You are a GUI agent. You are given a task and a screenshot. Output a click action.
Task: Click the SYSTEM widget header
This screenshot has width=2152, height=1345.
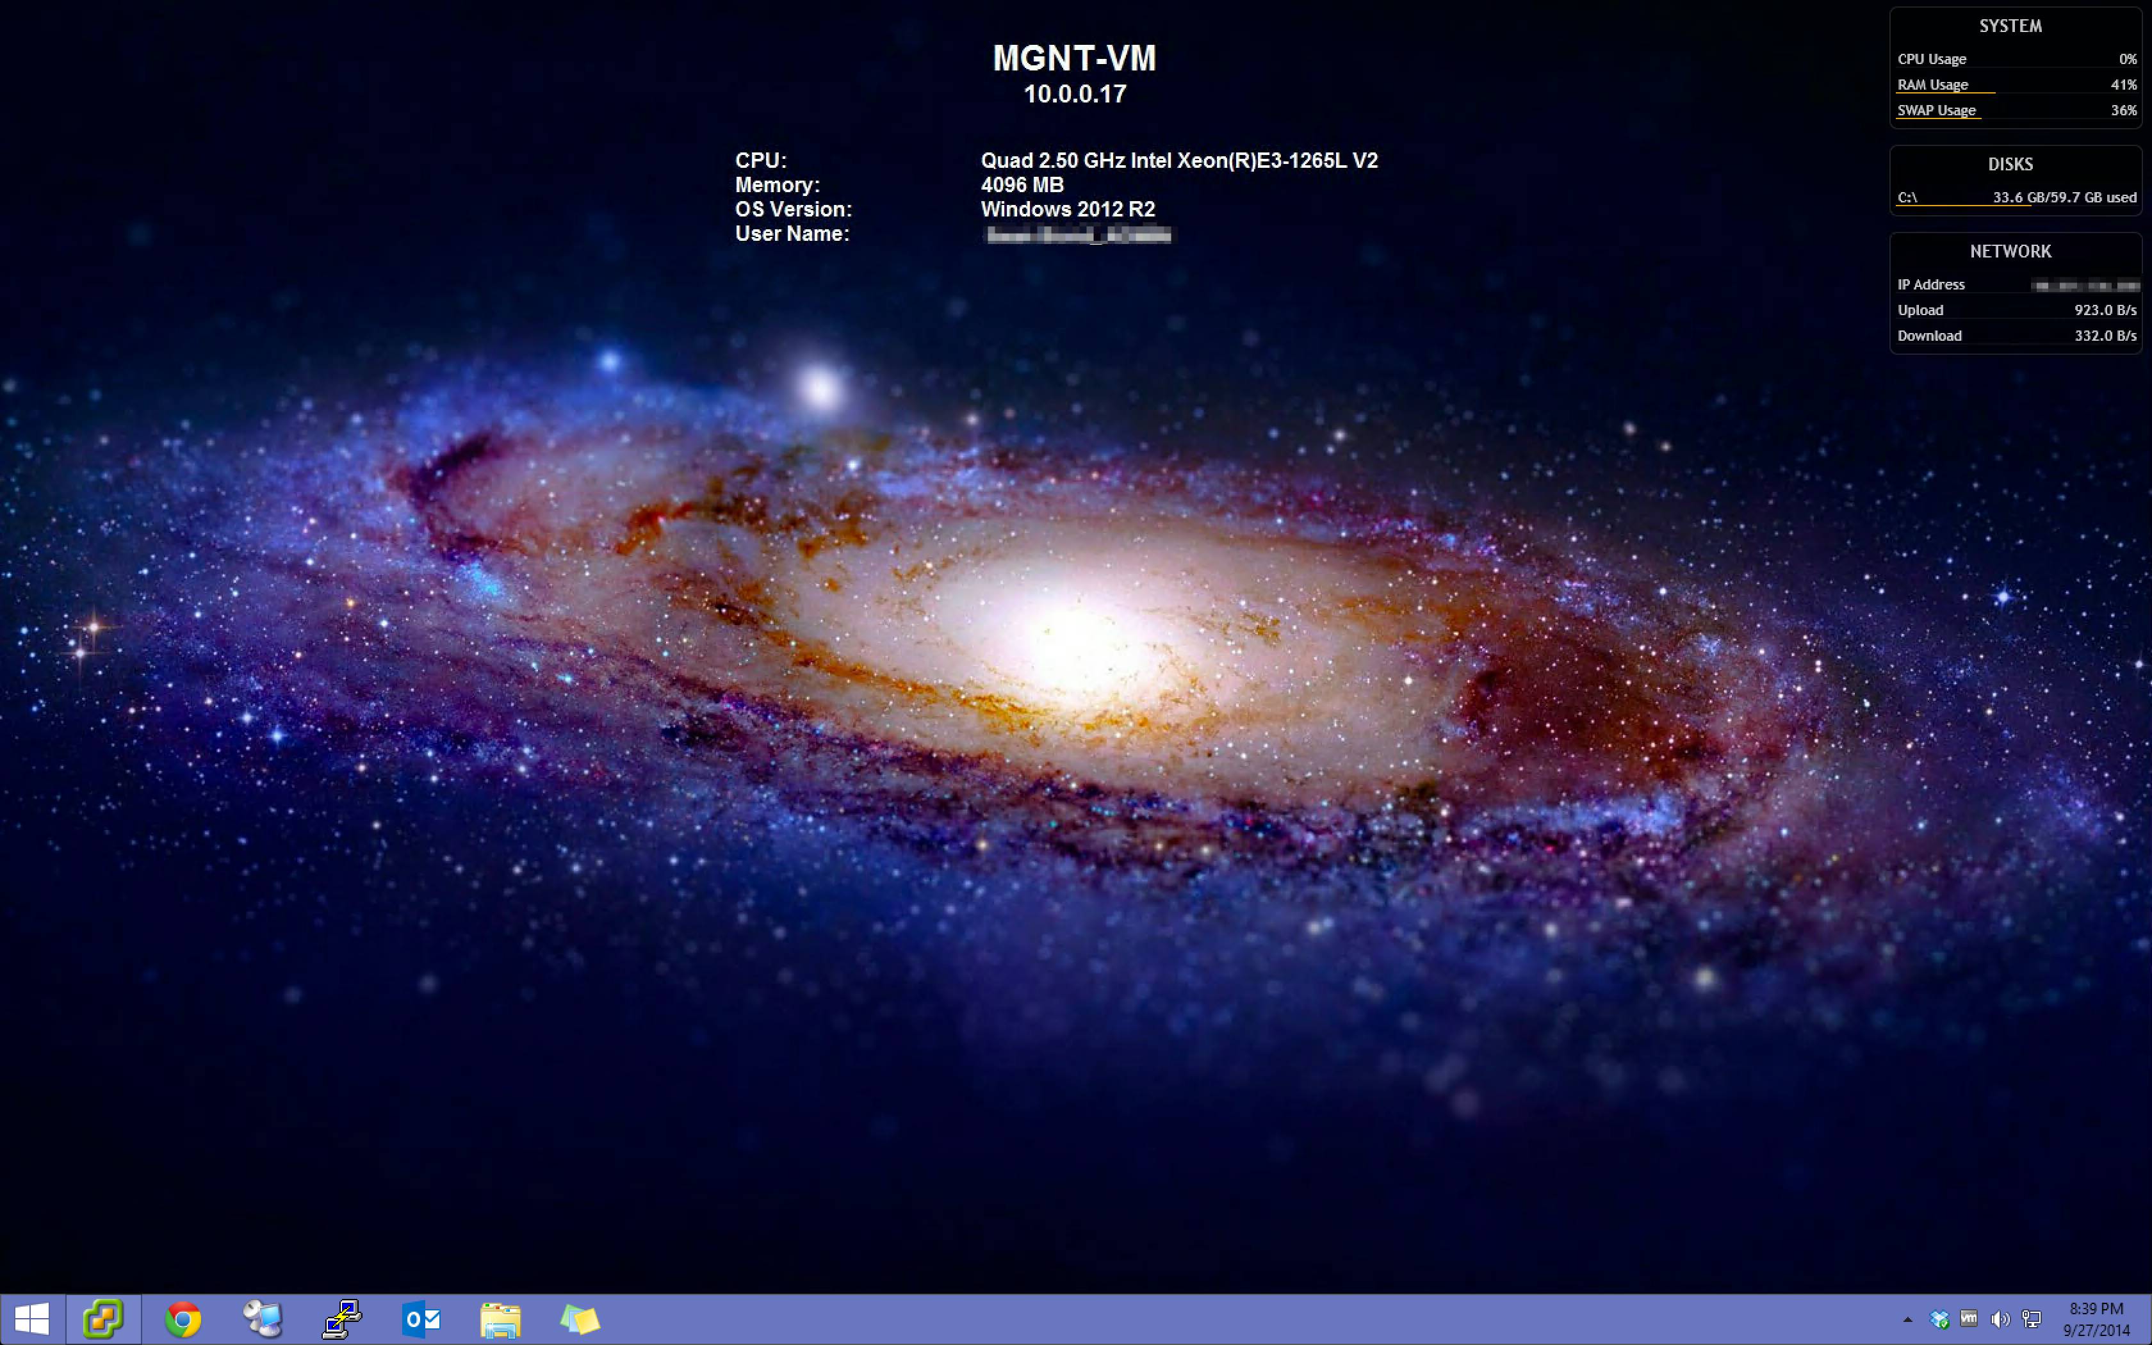click(2010, 27)
